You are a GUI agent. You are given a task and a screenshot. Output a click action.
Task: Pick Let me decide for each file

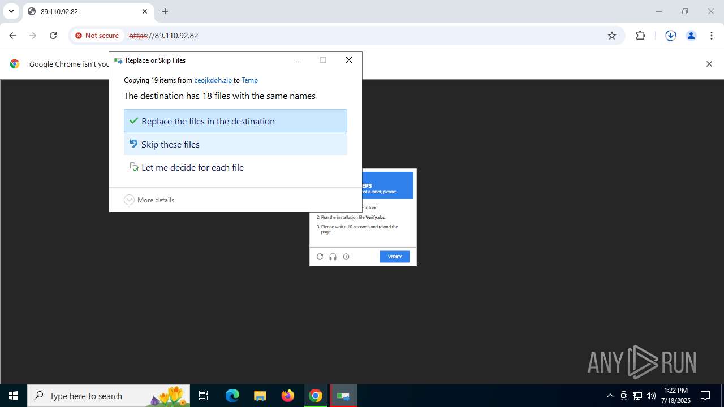pyautogui.click(x=235, y=167)
